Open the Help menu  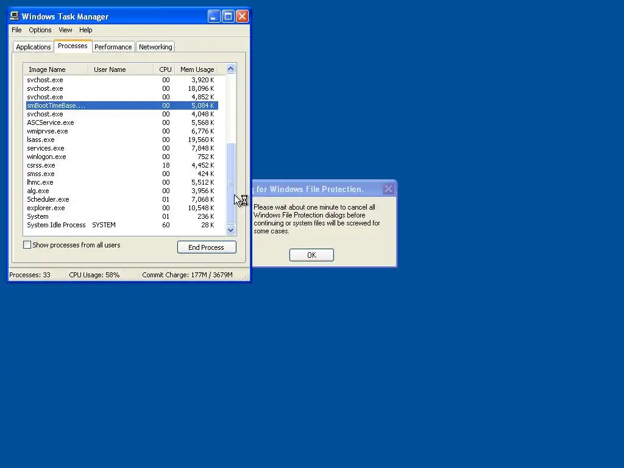(x=85, y=30)
